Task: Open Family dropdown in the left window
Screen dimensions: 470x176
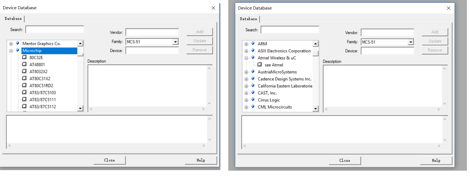Action: point(175,42)
